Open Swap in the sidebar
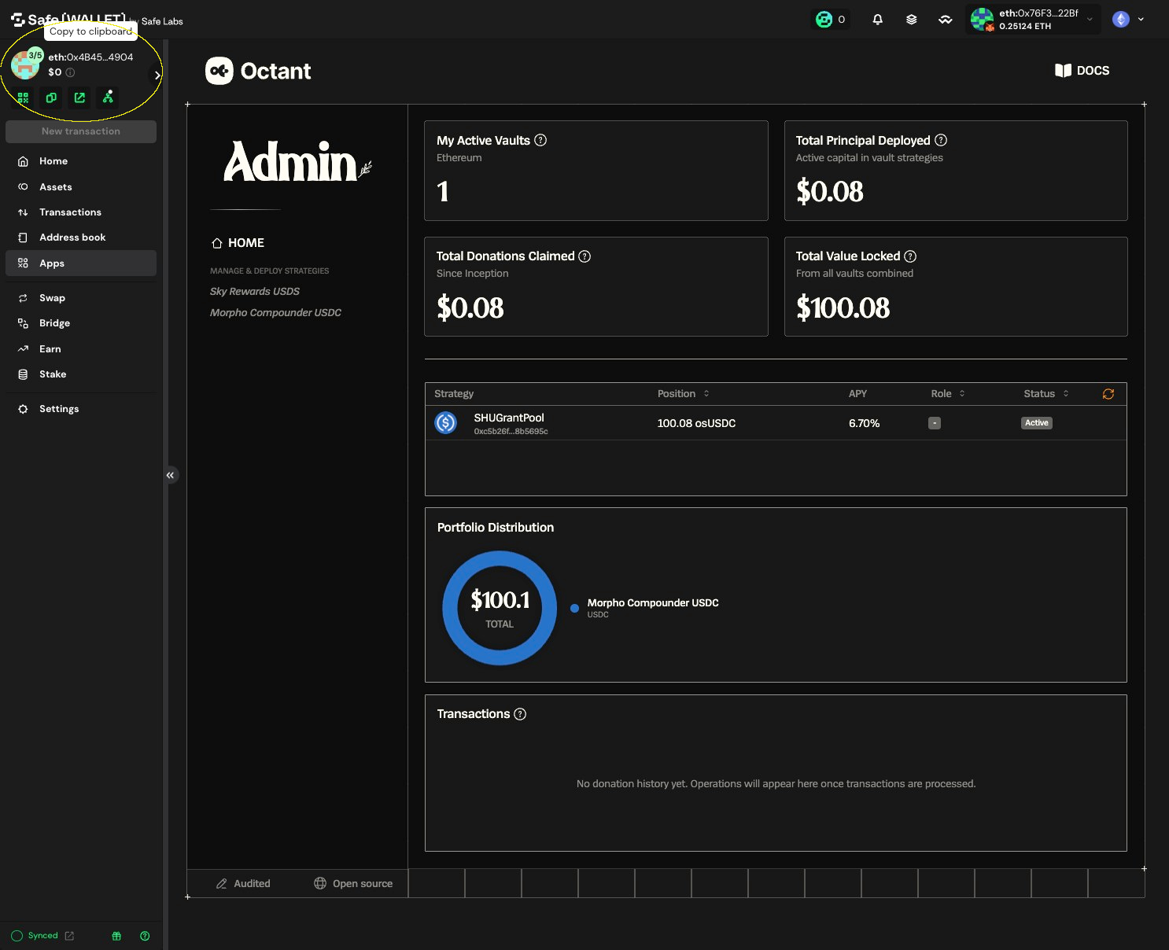 [x=81, y=298]
